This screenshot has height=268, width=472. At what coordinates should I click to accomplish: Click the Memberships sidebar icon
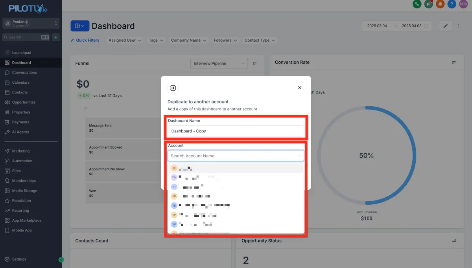tap(7, 181)
